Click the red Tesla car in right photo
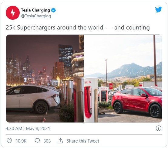 point(137,102)
